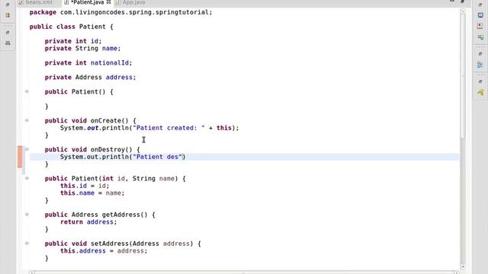Click the "return address;" line
Image resolution: width=488 pixels, height=274 pixels.
[x=88, y=221]
